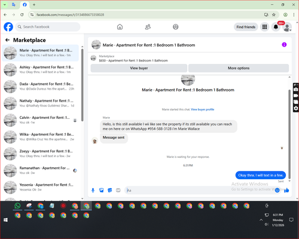Show hidden system tray icons
This screenshot has height=239, width=299.
pyautogui.click(x=261, y=220)
